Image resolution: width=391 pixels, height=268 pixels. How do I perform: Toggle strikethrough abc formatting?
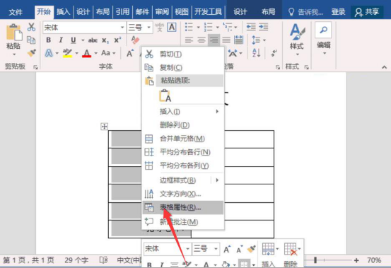[x=93, y=40]
